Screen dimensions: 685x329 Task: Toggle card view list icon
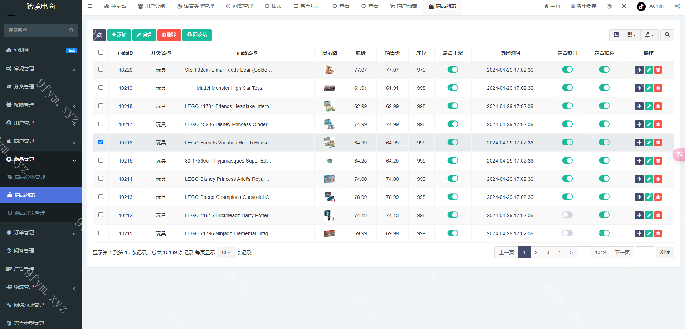tap(616, 35)
